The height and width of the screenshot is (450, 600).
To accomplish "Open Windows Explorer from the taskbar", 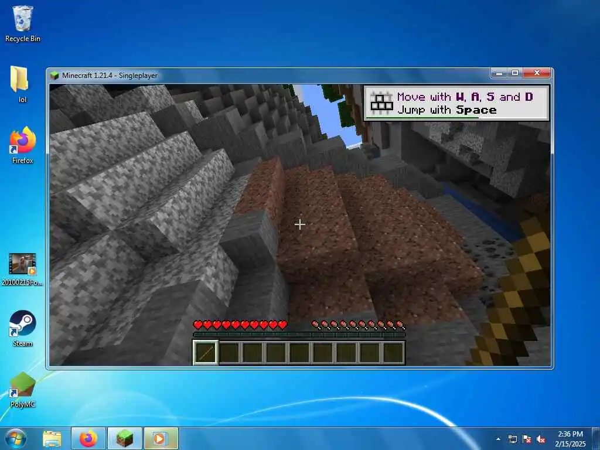I will 52,439.
